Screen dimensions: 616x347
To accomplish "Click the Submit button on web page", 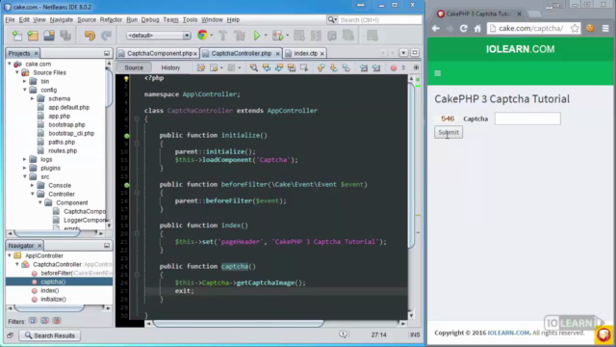I will (x=449, y=132).
